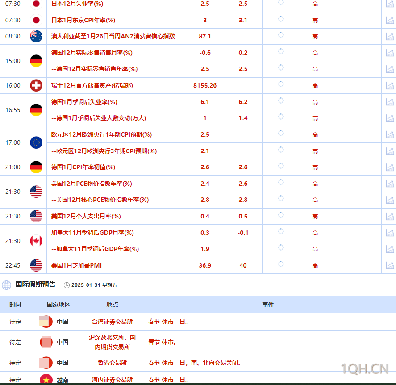This screenshot has height=385, width=396.
Task: Click the Canadian flag icon at 21:30
Action: point(36,241)
